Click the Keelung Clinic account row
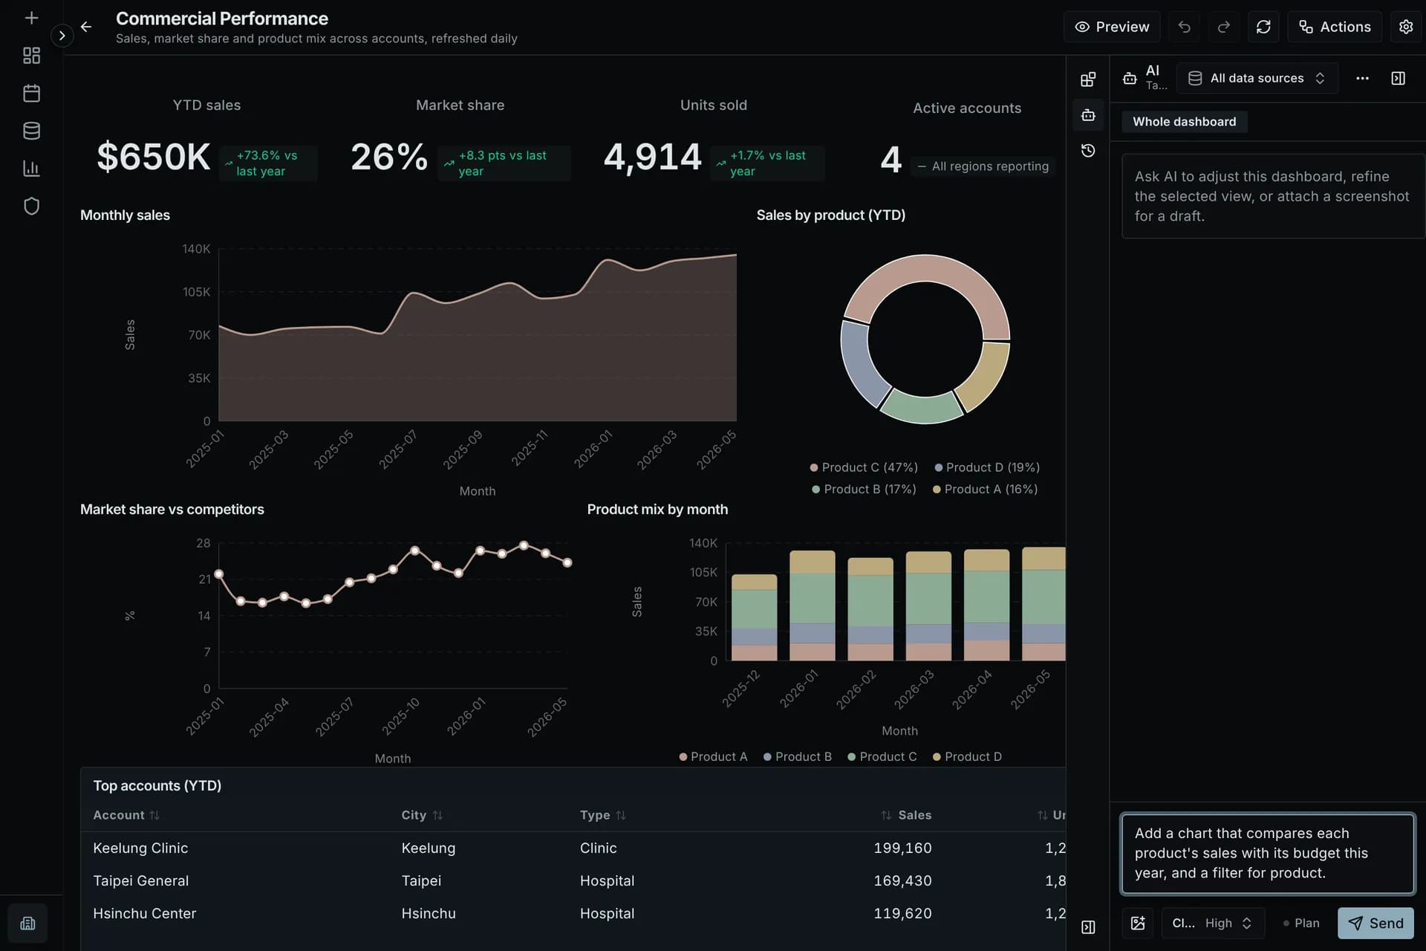This screenshot has height=951, width=1426. [573, 848]
